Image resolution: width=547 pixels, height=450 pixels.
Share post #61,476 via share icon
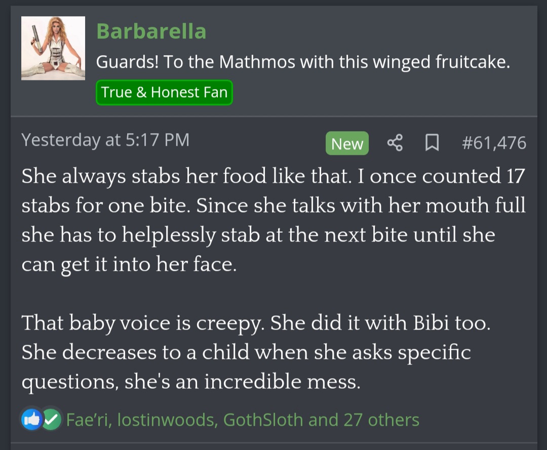click(x=395, y=143)
